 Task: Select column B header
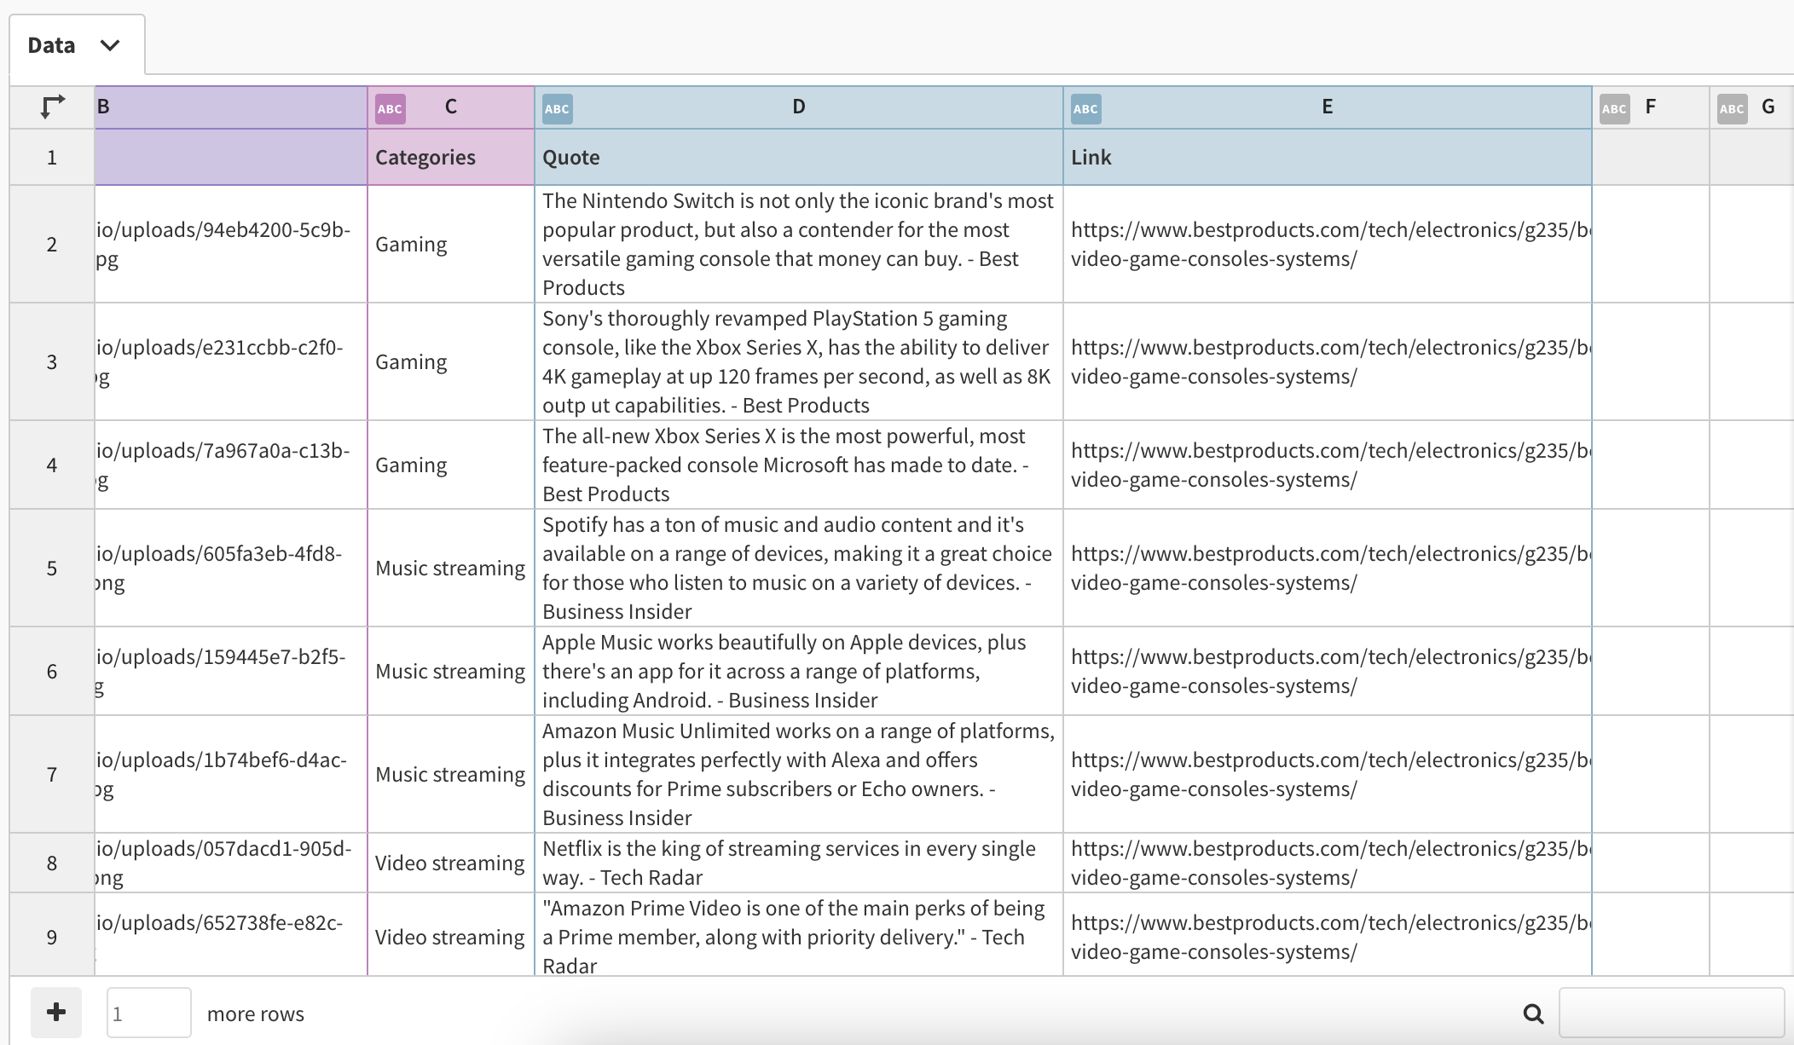click(231, 107)
